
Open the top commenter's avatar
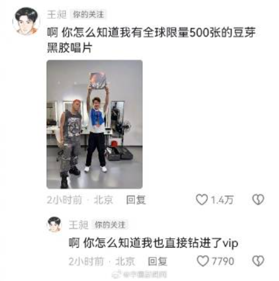coord(26,21)
